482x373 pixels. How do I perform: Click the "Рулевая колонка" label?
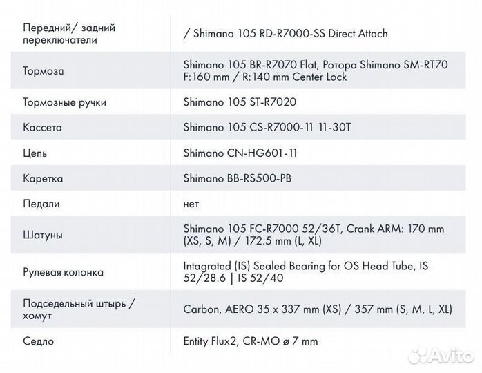[x=64, y=272]
